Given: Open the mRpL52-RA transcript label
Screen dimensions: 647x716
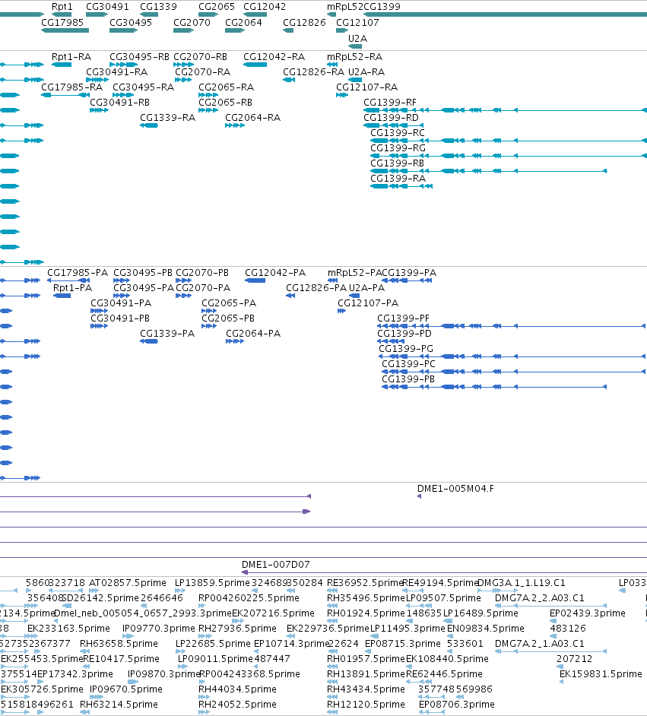Looking at the screenshot, I should click(x=355, y=56).
